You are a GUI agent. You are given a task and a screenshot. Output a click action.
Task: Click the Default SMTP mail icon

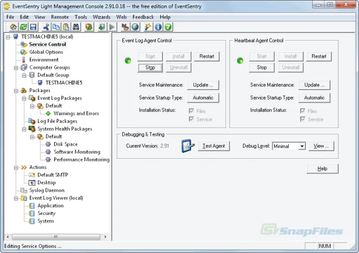[x=32, y=175]
